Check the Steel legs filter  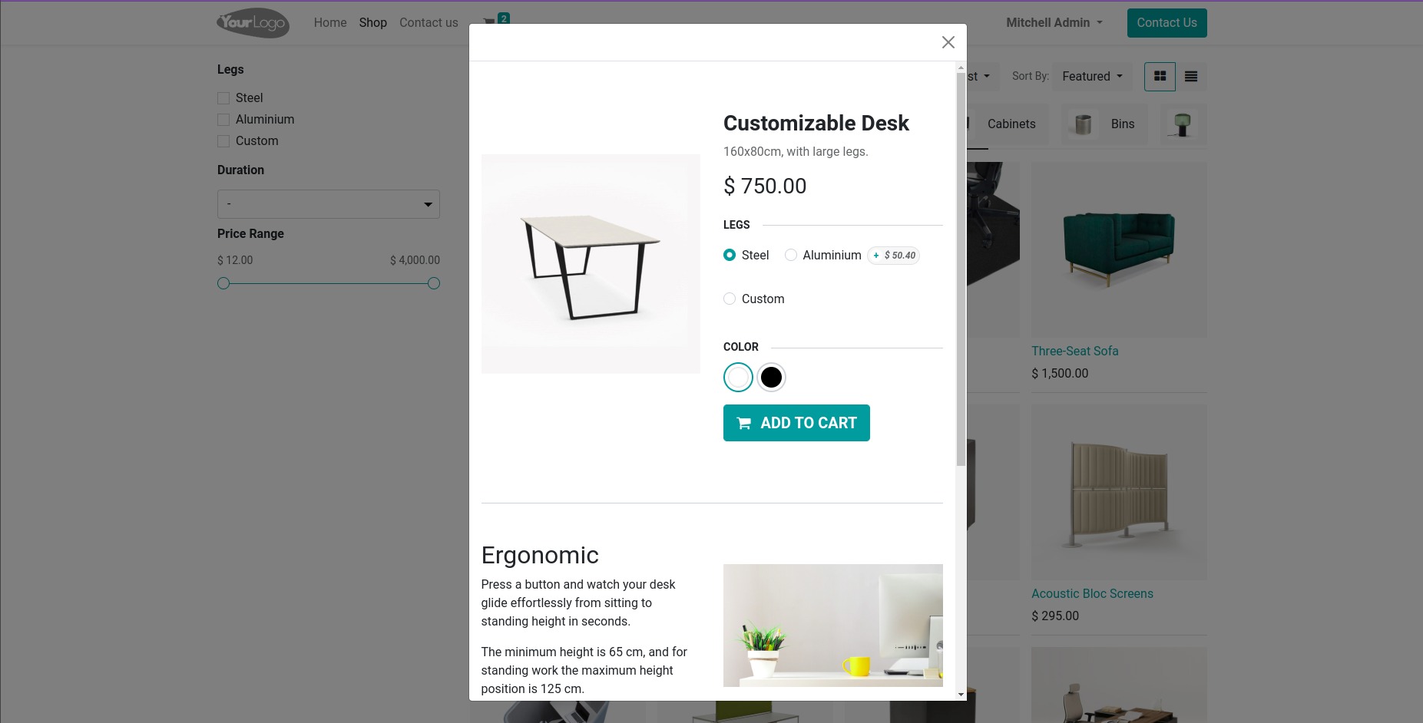tap(223, 98)
